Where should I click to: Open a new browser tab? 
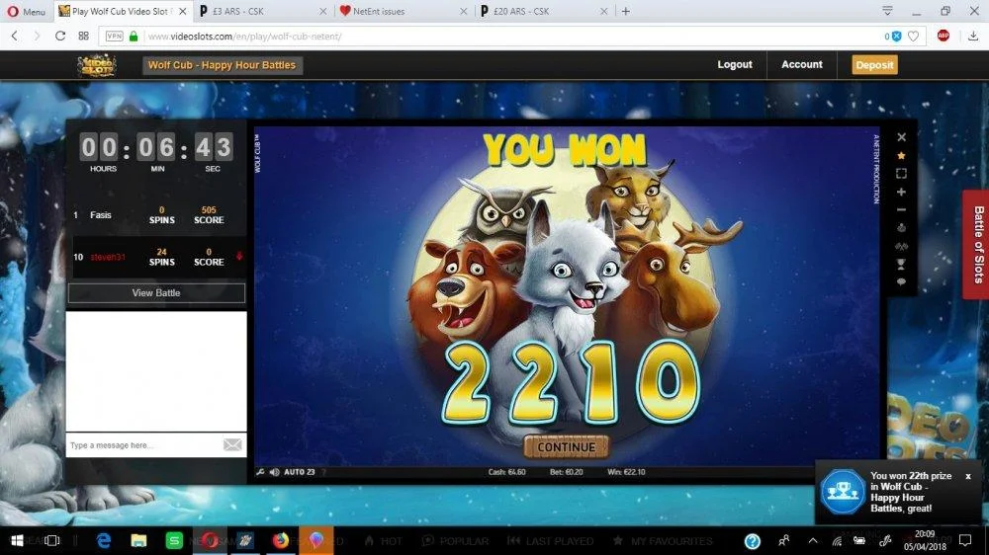coord(626,11)
